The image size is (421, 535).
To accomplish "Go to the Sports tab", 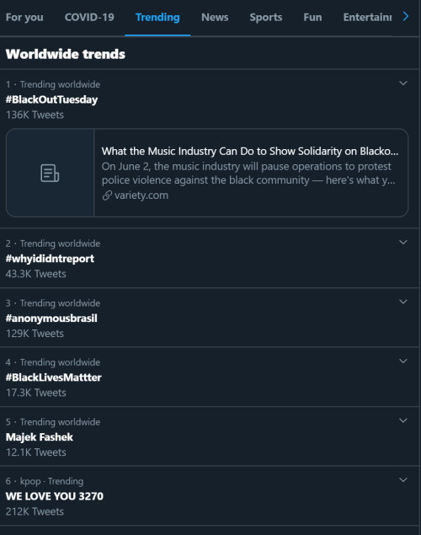I will (266, 17).
